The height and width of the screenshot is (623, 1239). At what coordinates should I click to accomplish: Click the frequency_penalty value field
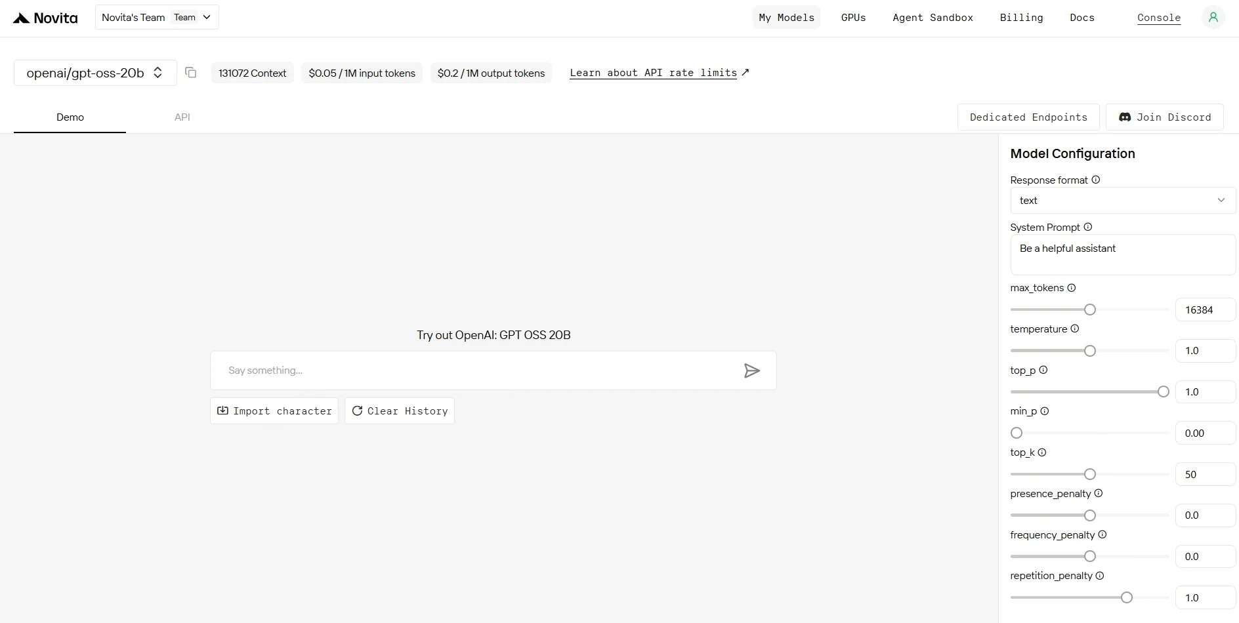pos(1206,556)
